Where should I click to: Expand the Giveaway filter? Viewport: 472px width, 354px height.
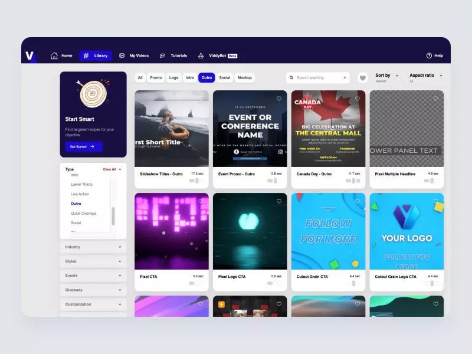coord(93,290)
